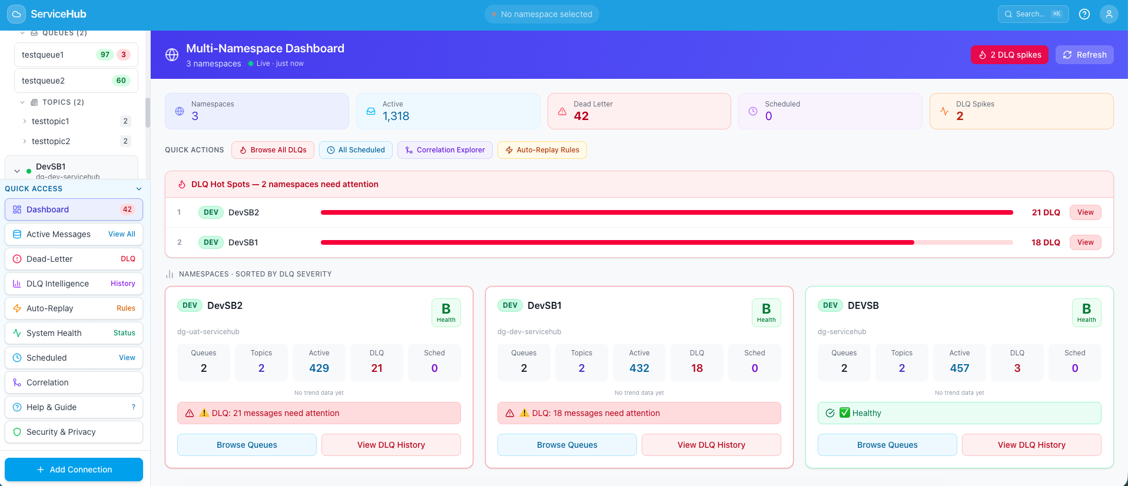Click the Dashboard grid icon in sidebar

click(17, 209)
